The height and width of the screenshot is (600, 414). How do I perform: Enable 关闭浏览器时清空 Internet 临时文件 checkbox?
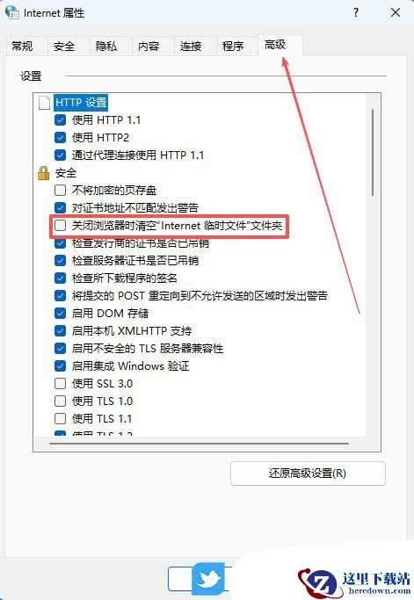pos(60,226)
